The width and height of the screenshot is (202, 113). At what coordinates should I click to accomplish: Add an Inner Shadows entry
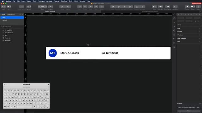point(199,38)
